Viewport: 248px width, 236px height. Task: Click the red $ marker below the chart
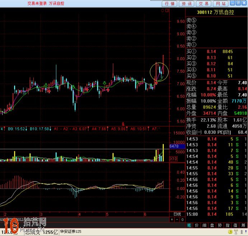123,124
